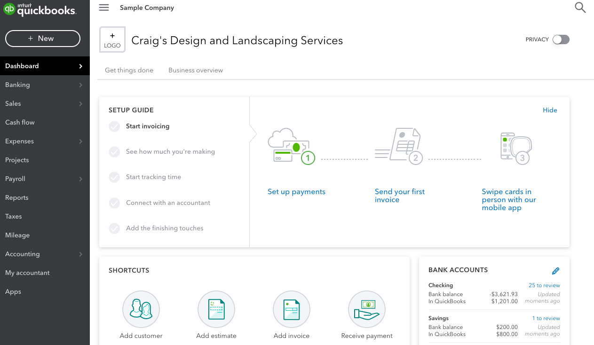This screenshot has height=345, width=594.
Task: Click the Add customer shortcut icon
Action: (141, 309)
